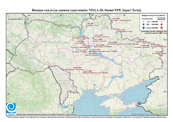
Task: Click the large red circle legend symbol
Action: coord(161,24)
